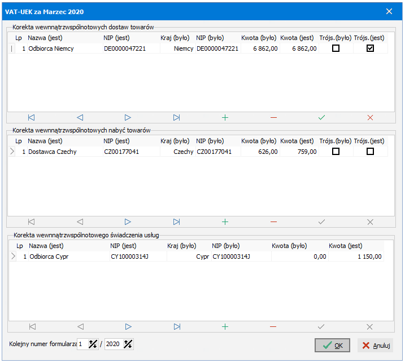
Task: Jump to last record in acquisitions navigator
Action: pos(177,222)
